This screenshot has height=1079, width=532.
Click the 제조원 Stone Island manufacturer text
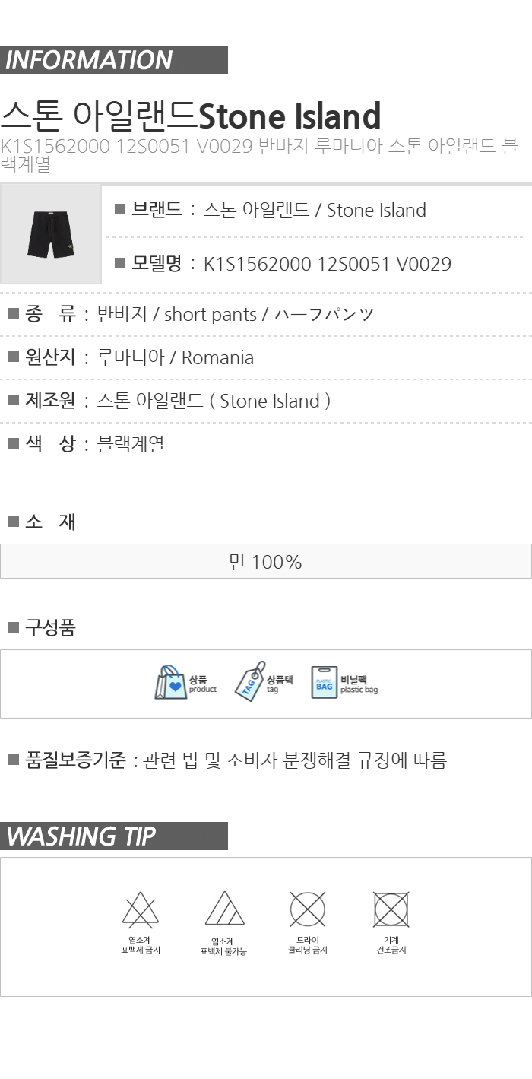click(x=214, y=401)
